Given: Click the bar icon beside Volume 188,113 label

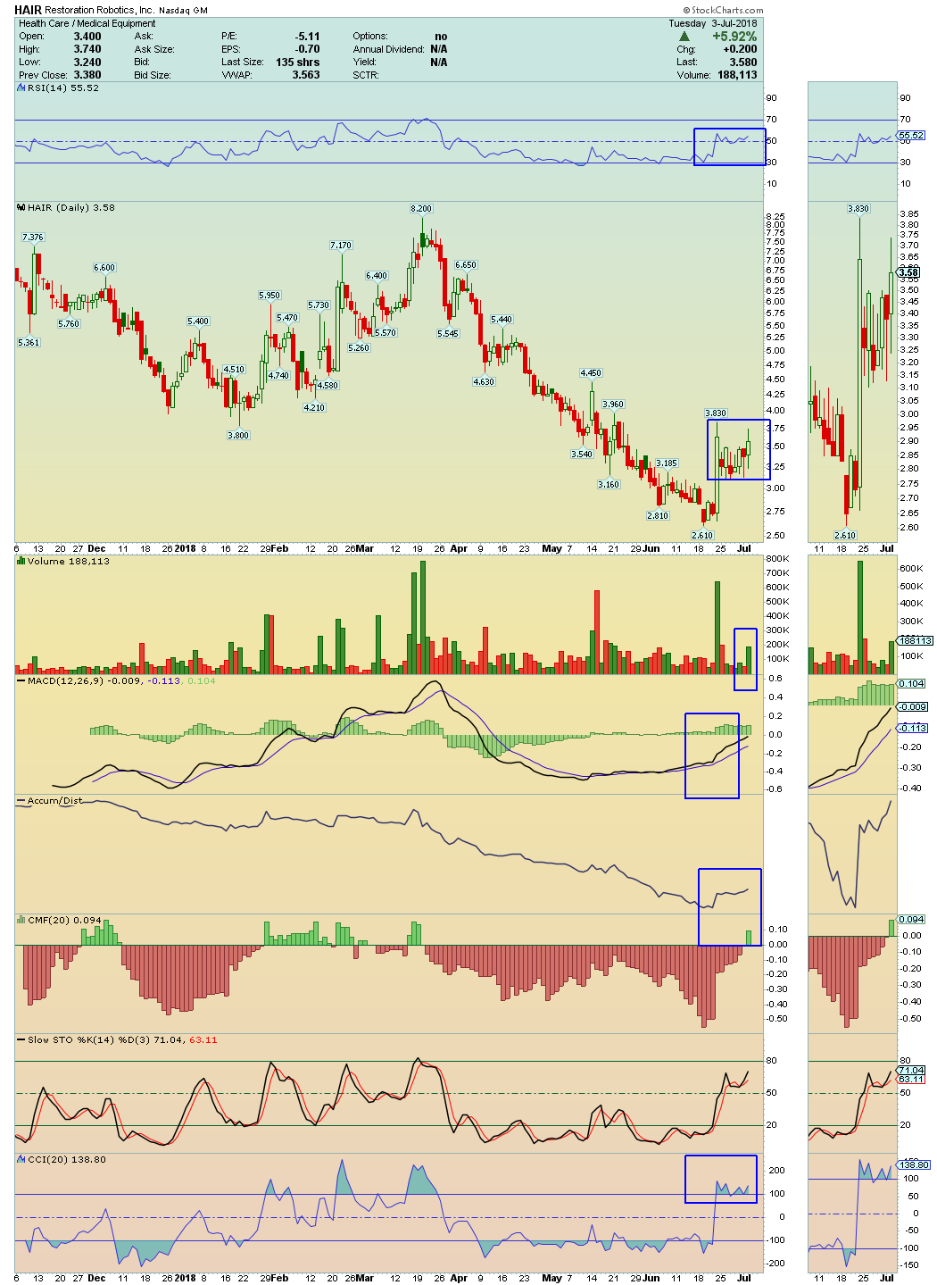Looking at the screenshot, I should [21, 562].
